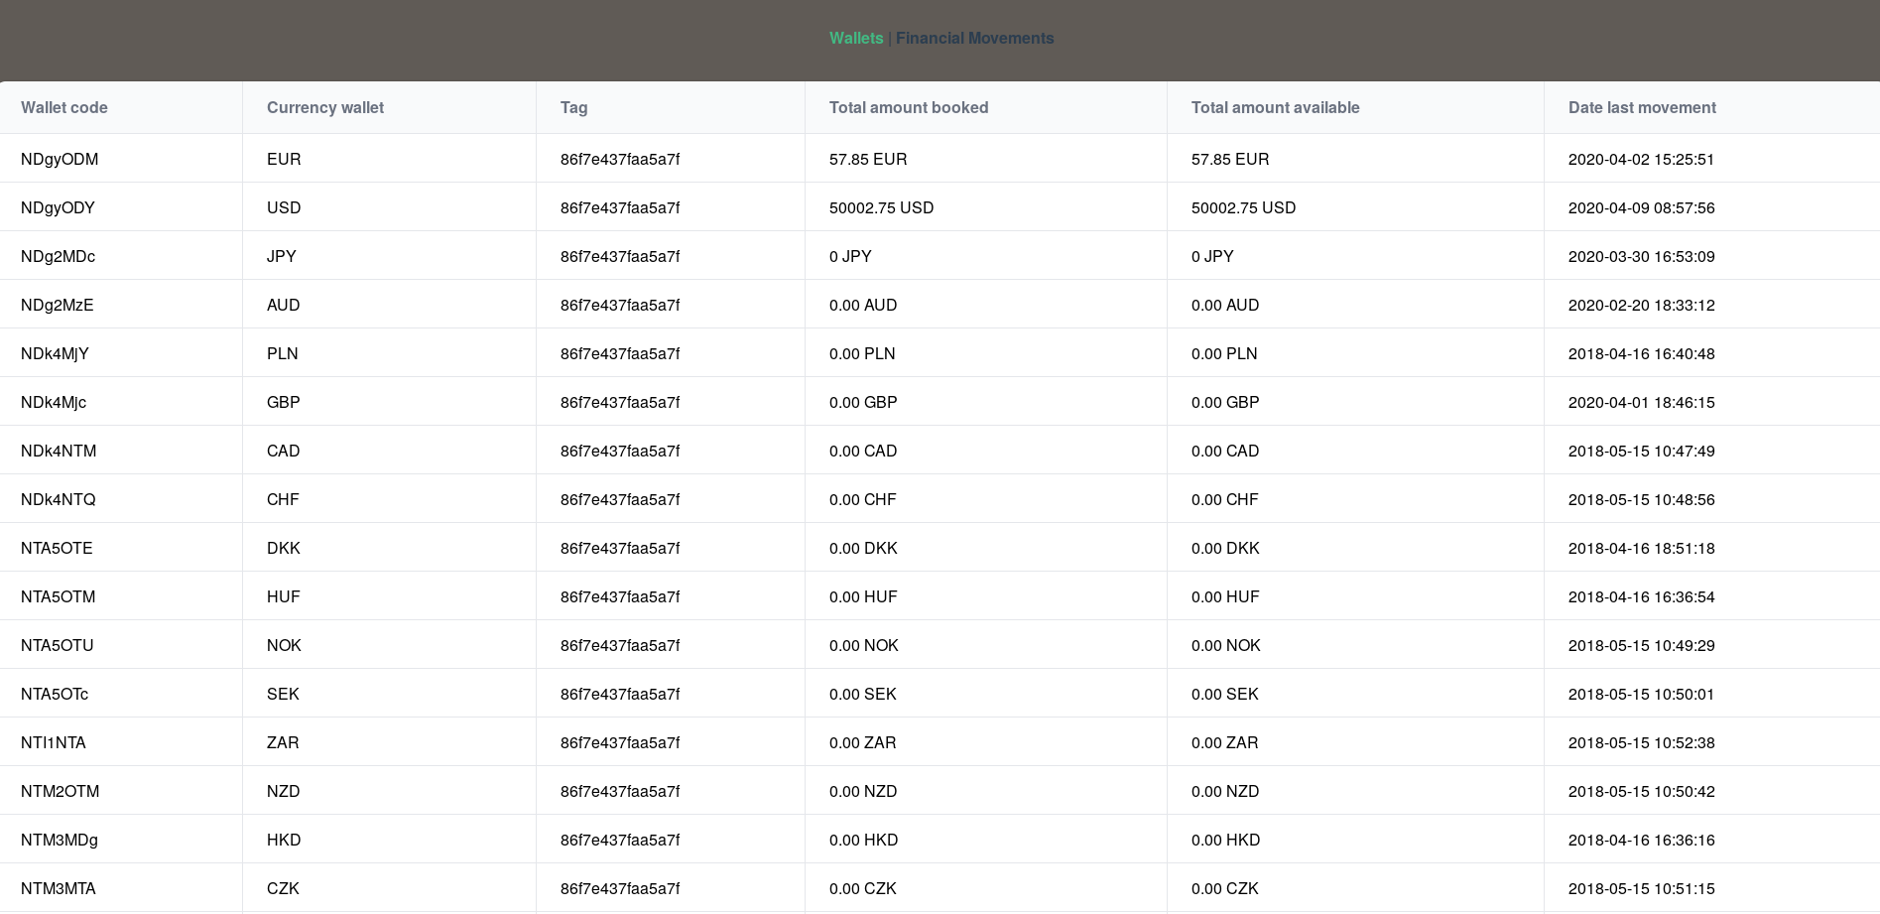Click available amount 50002.75 USD
This screenshot has height=914, width=1880.
click(x=1243, y=207)
